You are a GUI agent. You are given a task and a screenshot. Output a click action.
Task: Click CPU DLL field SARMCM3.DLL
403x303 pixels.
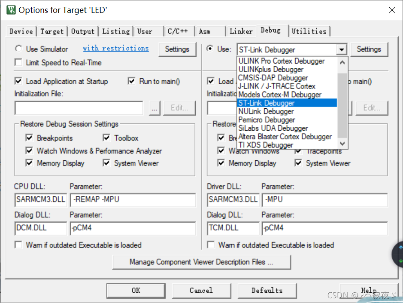click(x=41, y=200)
